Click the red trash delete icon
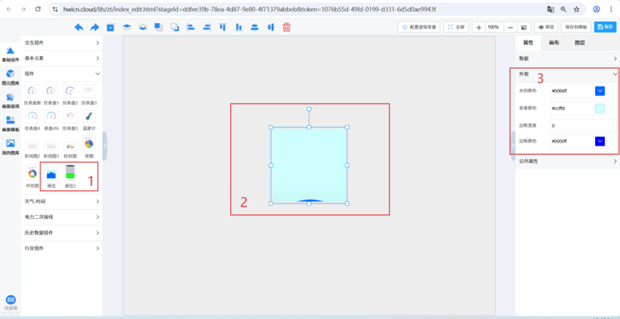Image resolution: width=620 pixels, height=319 pixels. click(286, 27)
